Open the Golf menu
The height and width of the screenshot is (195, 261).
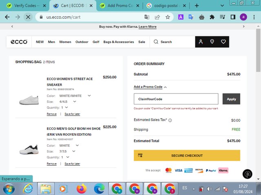pyautogui.click(x=96, y=42)
